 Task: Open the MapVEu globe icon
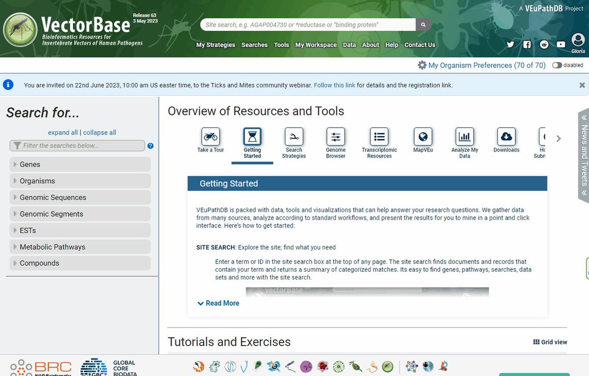pos(423,136)
